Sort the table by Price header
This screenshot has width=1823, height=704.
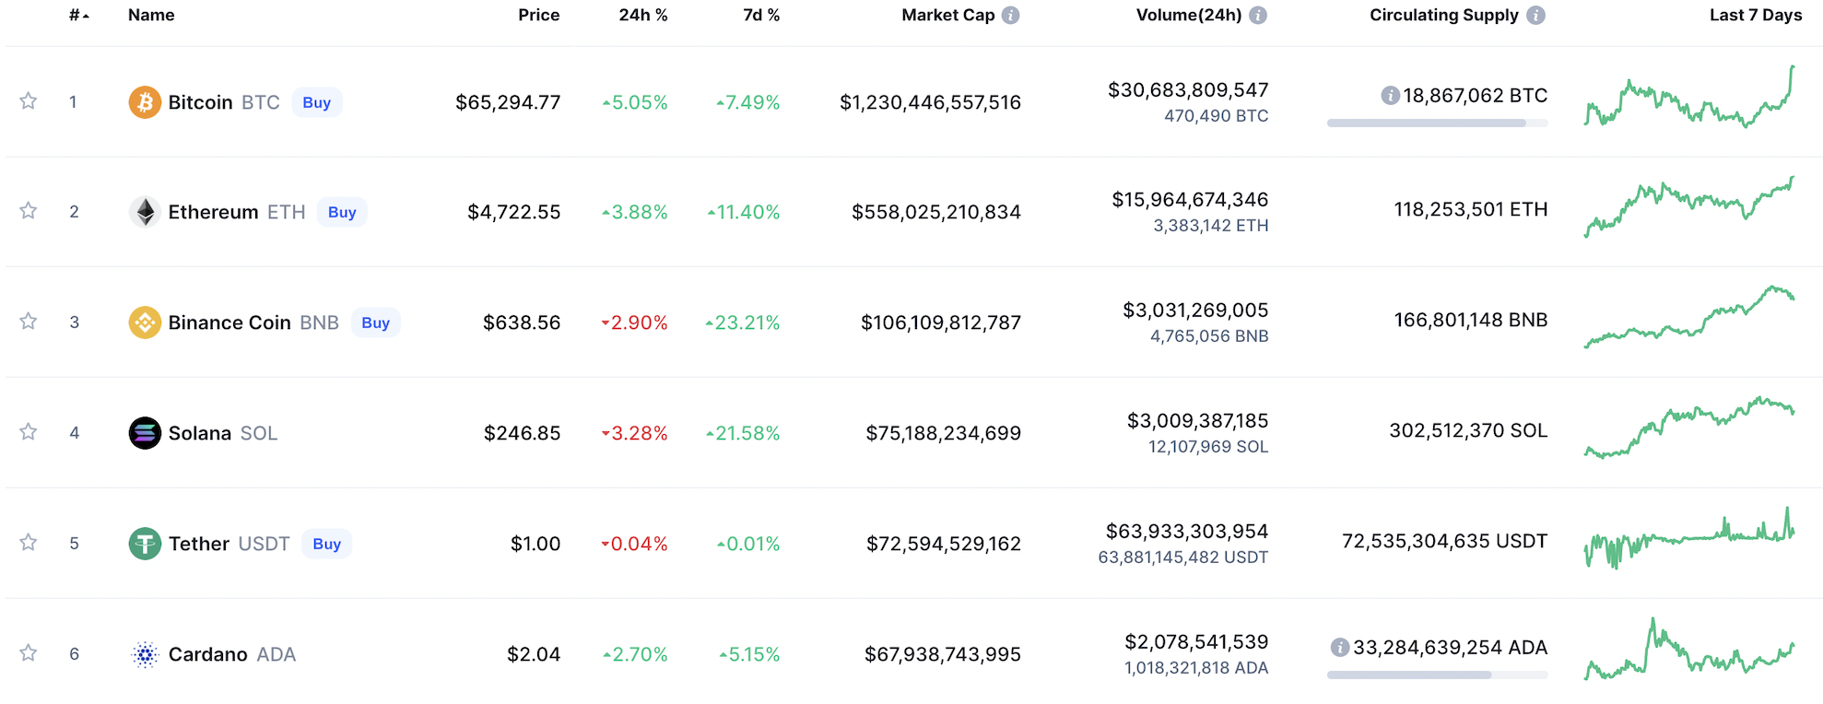click(x=538, y=16)
